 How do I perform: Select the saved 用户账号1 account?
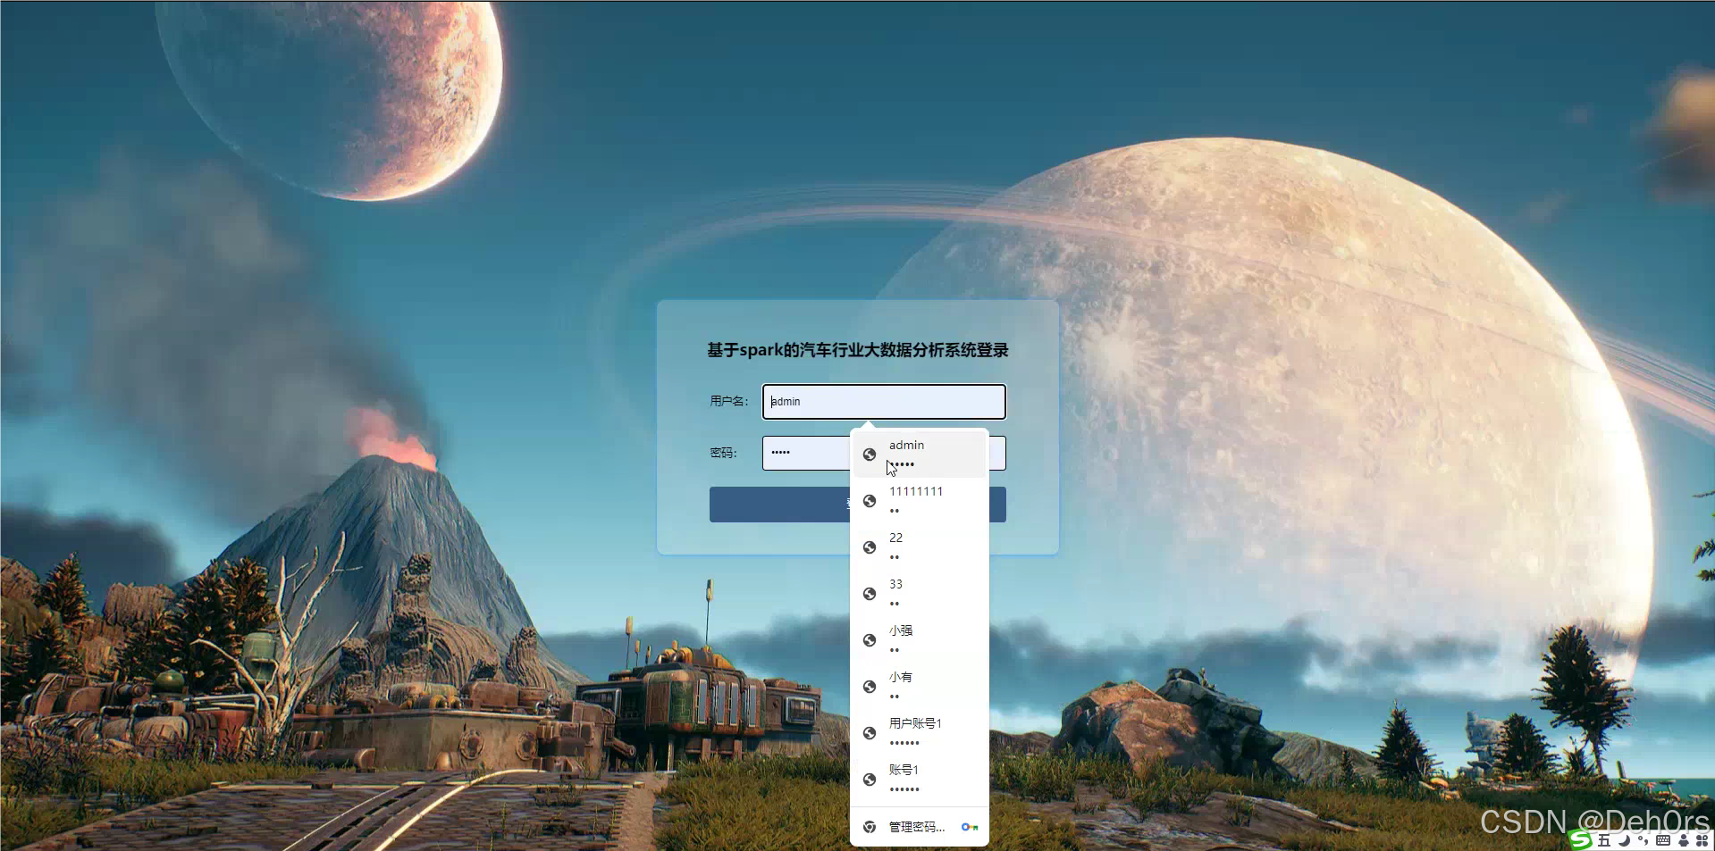920,733
